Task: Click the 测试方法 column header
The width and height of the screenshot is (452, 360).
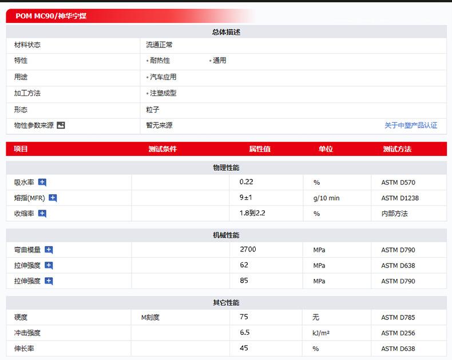Action: click(397, 149)
